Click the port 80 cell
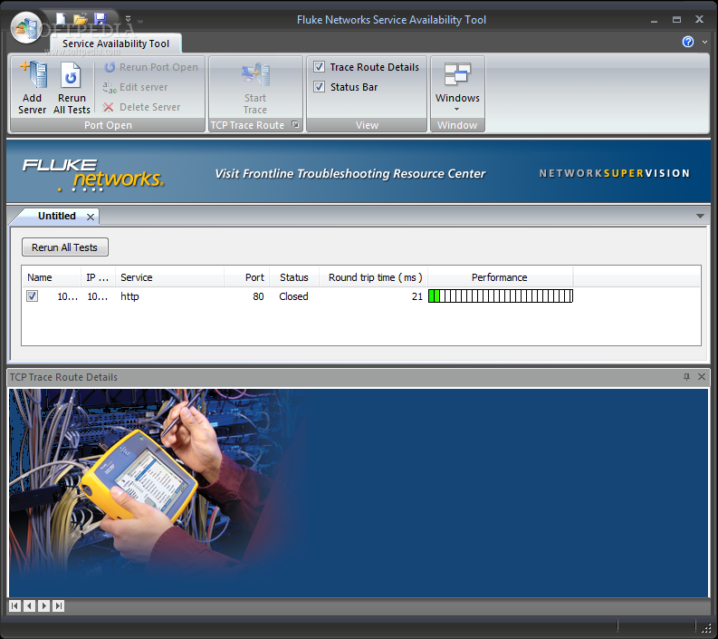The width and height of the screenshot is (718, 639). coord(258,296)
